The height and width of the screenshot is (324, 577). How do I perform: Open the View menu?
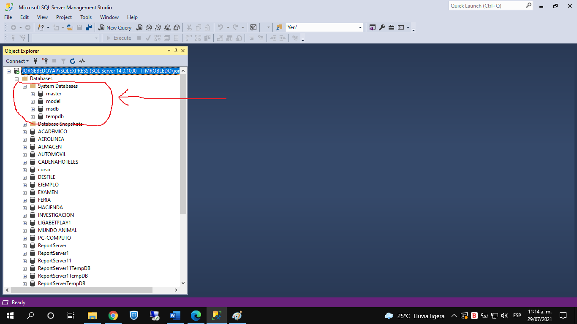coord(42,17)
